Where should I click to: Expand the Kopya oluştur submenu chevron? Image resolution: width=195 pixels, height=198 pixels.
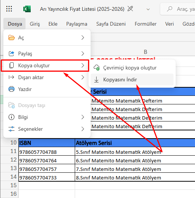[83, 65]
